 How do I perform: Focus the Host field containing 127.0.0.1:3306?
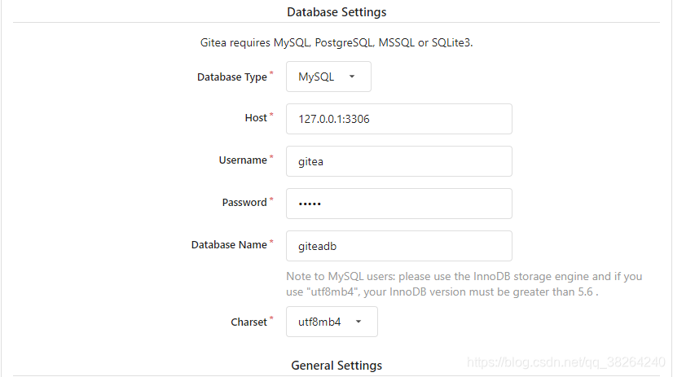pos(399,119)
